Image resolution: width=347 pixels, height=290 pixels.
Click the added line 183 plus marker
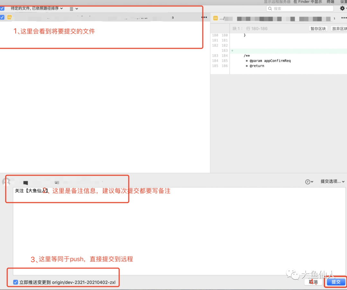tap(232, 51)
